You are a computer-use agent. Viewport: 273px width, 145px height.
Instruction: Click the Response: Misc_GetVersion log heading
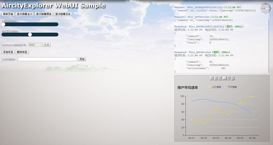click(x=202, y=52)
